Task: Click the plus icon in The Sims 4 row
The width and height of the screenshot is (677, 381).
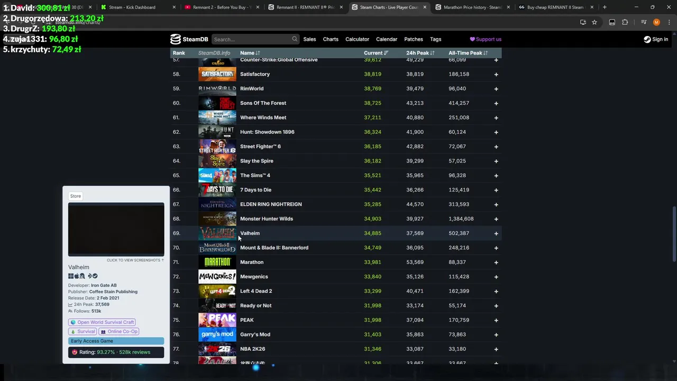Action: [x=496, y=175]
